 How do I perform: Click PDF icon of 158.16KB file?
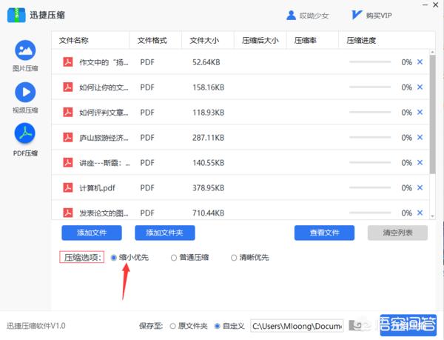coord(67,87)
